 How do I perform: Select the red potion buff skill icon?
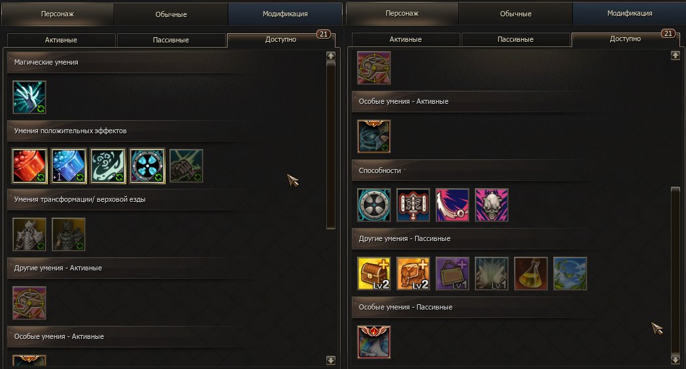tap(29, 166)
